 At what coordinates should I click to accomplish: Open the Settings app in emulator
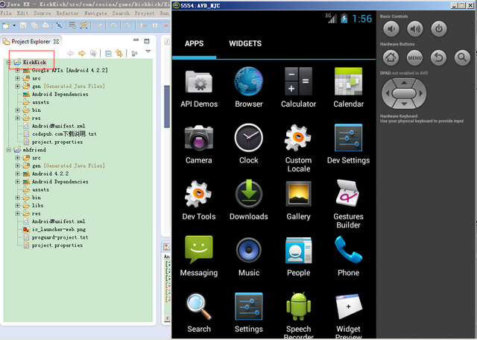click(249, 312)
